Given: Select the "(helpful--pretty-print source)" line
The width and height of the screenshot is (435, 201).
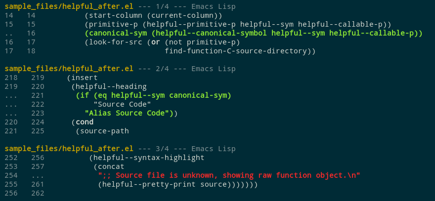Looking at the screenshot, I should coord(178,184).
